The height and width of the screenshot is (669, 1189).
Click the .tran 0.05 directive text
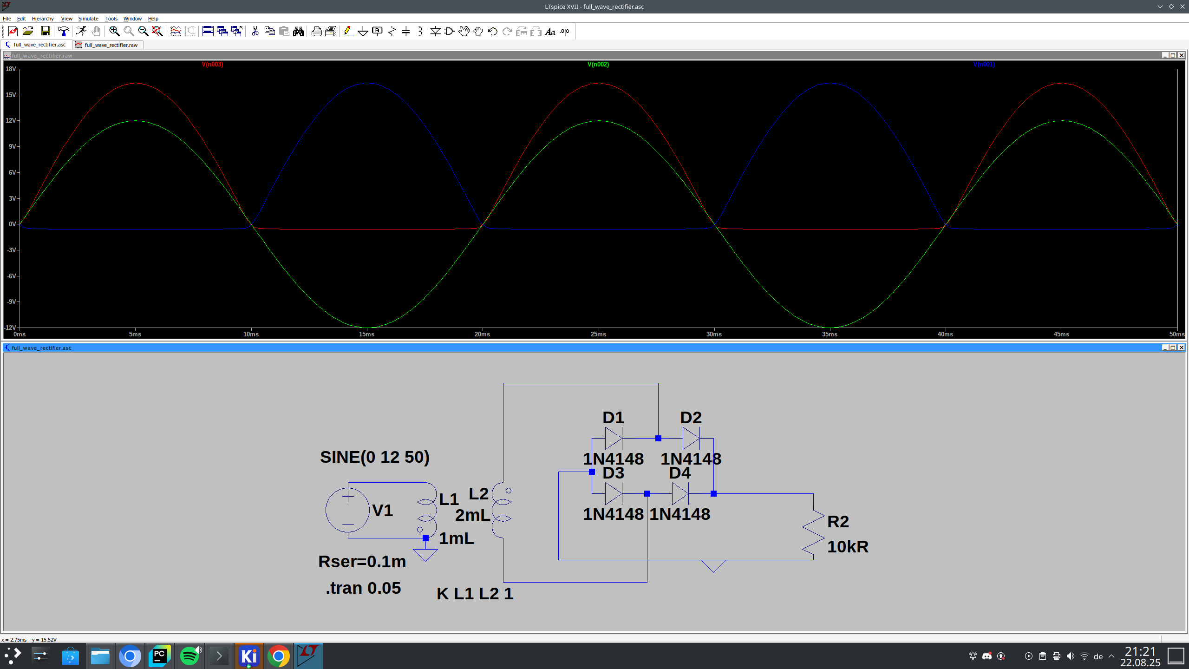pyautogui.click(x=363, y=588)
